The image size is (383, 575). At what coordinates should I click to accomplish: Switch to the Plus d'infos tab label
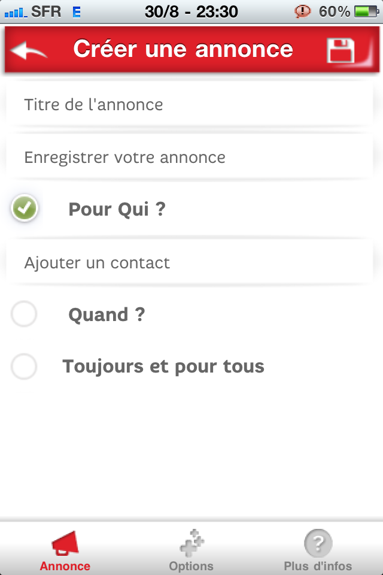(318, 566)
